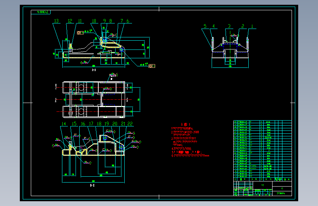Click the bottom item row of the parts list
The image size is (318, 206).
tap(262, 176)
